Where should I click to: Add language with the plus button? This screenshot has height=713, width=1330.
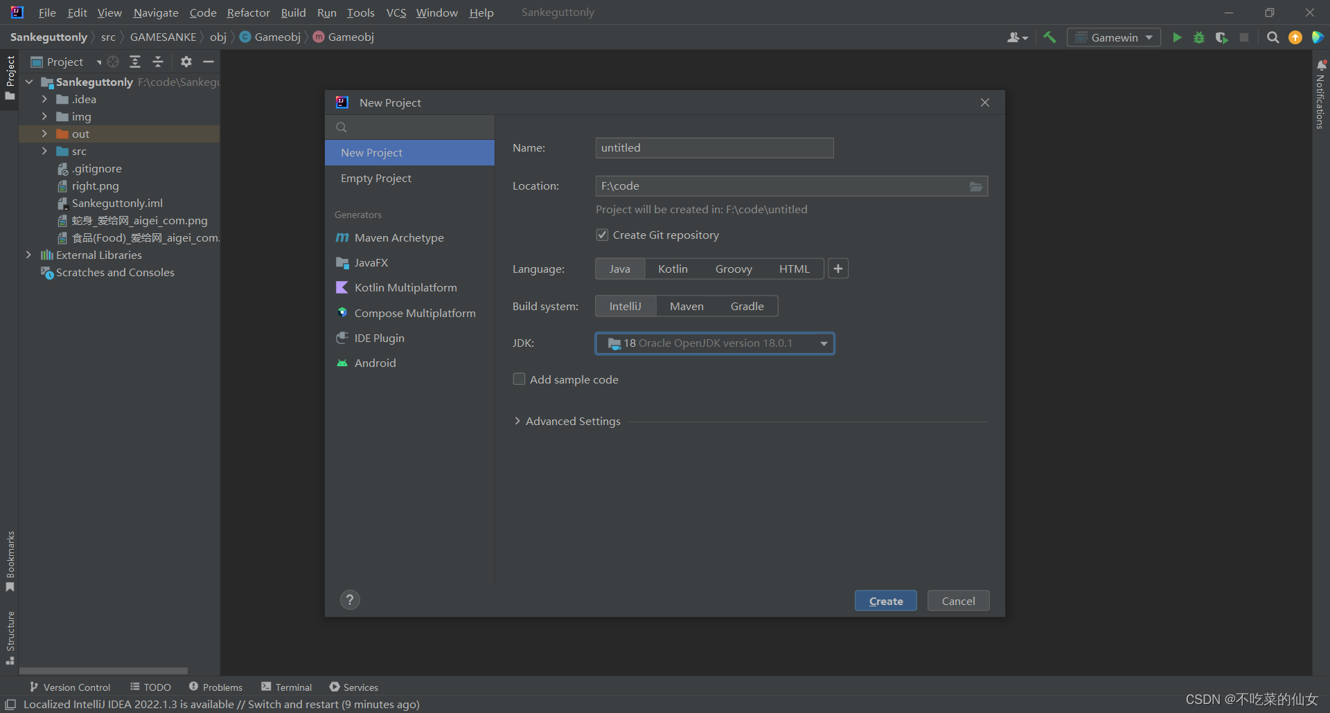(838, 269)
